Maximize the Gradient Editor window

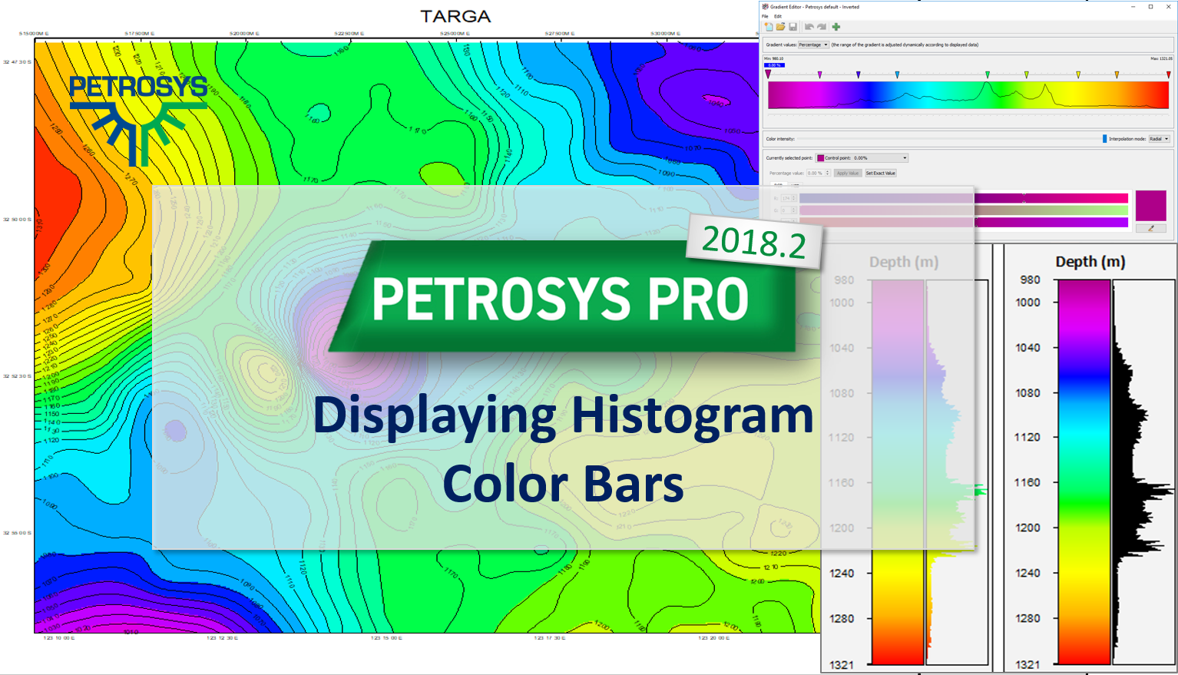(1150, 7)
